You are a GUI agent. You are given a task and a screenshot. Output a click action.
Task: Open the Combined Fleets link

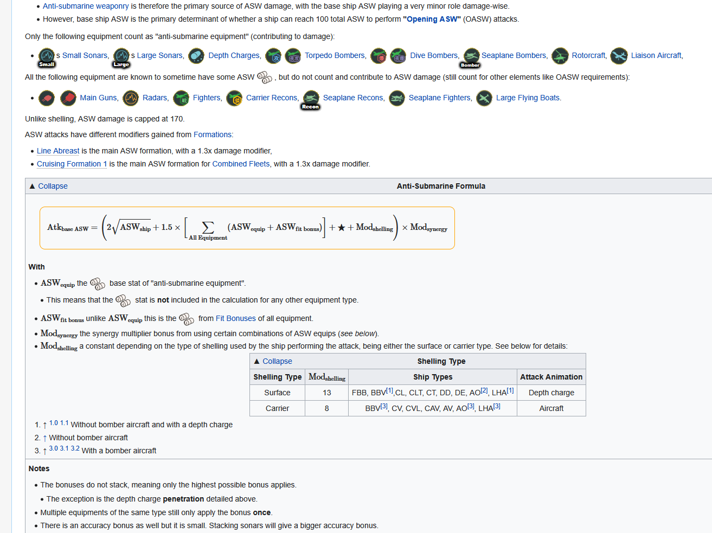241,164
